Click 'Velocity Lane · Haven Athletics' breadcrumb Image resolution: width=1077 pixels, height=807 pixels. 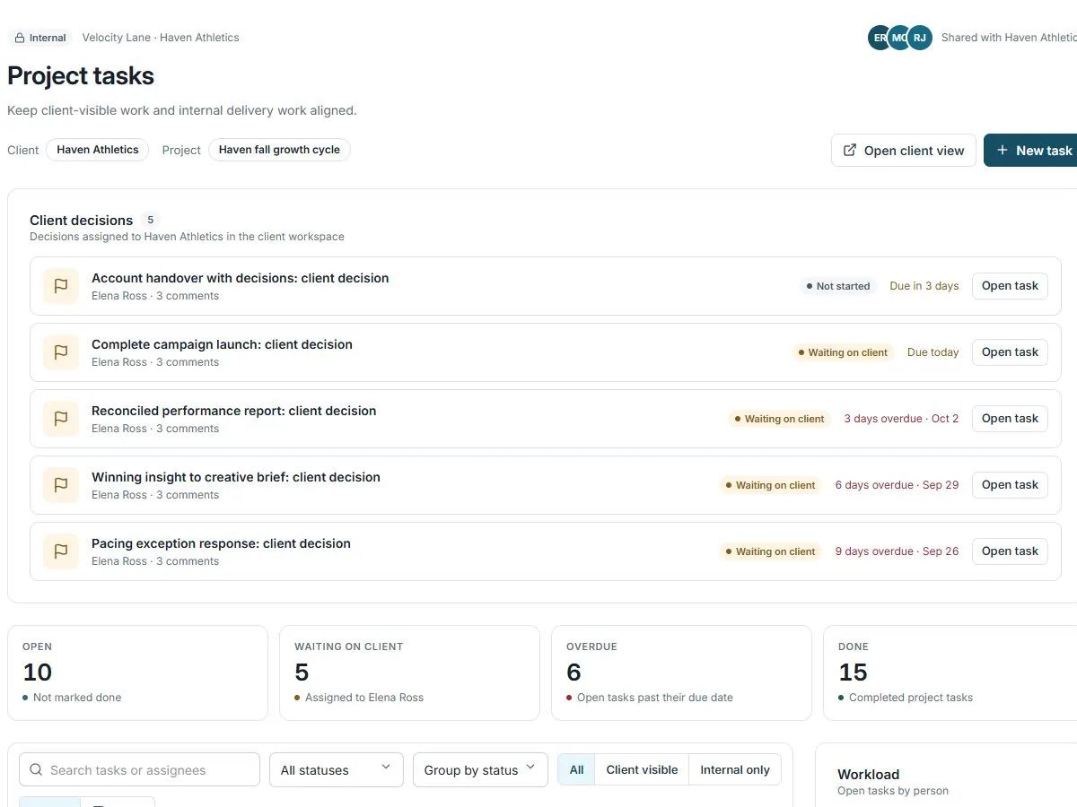(161, 38)
